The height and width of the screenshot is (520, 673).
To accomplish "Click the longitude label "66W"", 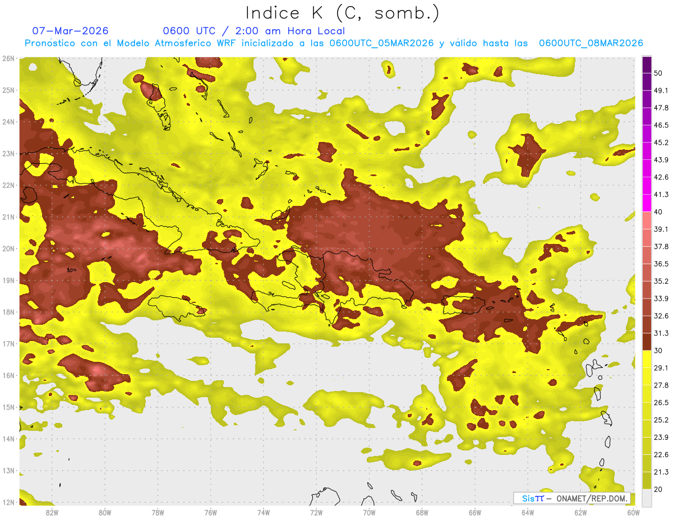I will point(475,512).
